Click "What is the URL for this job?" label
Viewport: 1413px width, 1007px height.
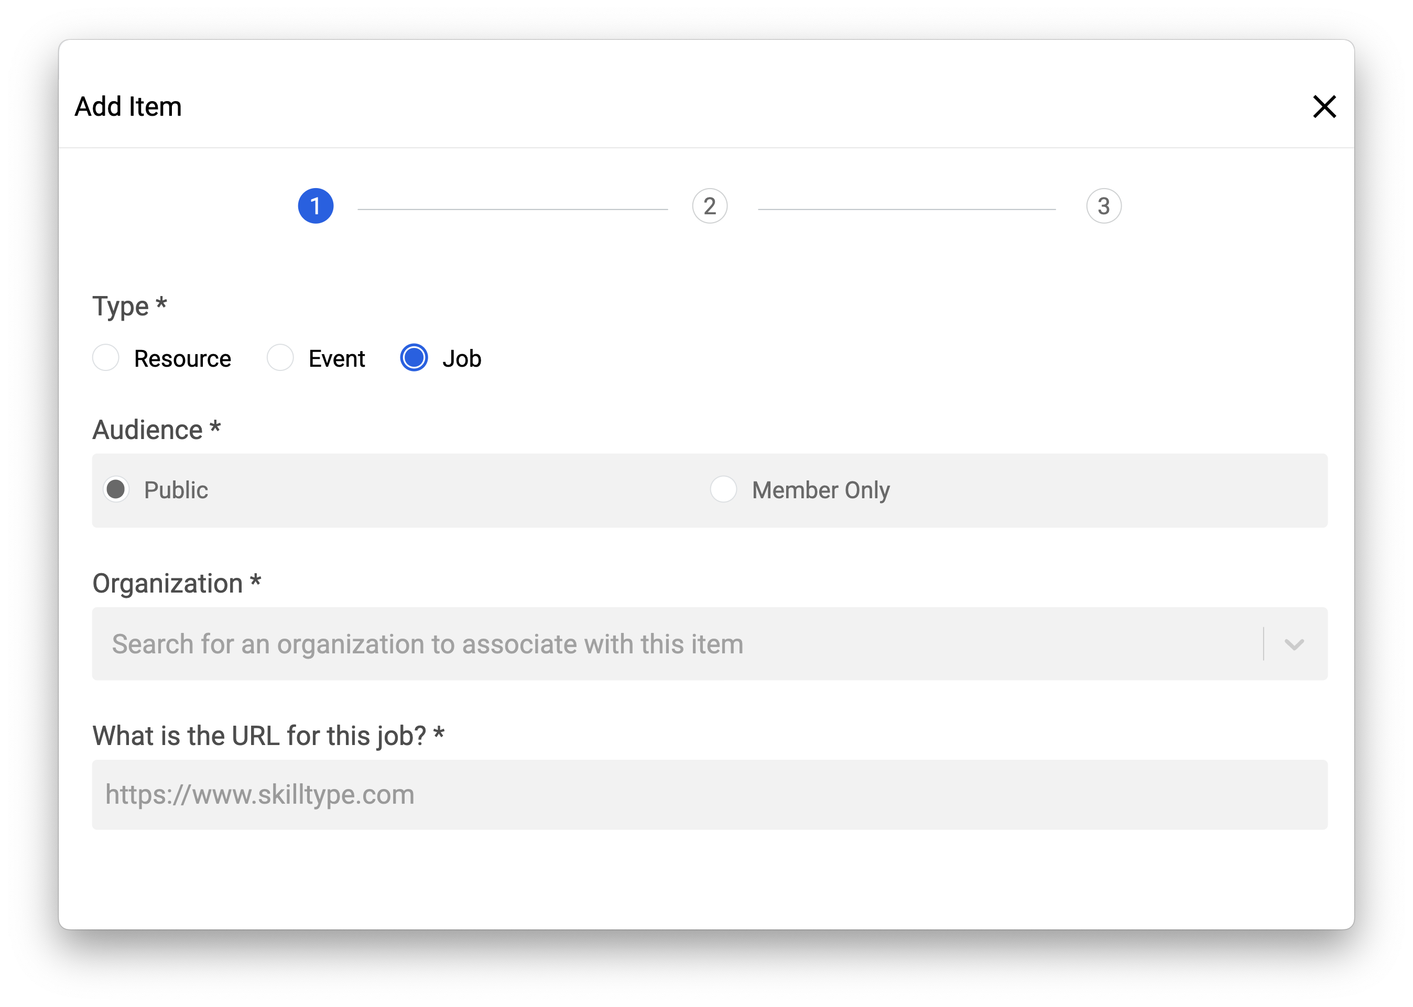click(x=268, y=736)
